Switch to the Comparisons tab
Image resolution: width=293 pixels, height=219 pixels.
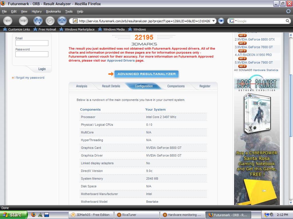(176, 86)
